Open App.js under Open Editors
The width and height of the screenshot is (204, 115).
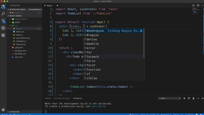25,13
